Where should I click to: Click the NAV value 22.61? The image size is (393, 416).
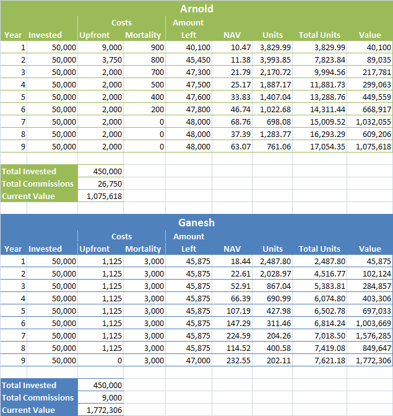[241, 273]
